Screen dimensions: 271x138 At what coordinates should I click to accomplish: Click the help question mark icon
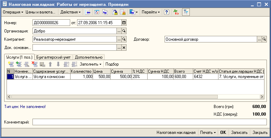tap(167, 12)
